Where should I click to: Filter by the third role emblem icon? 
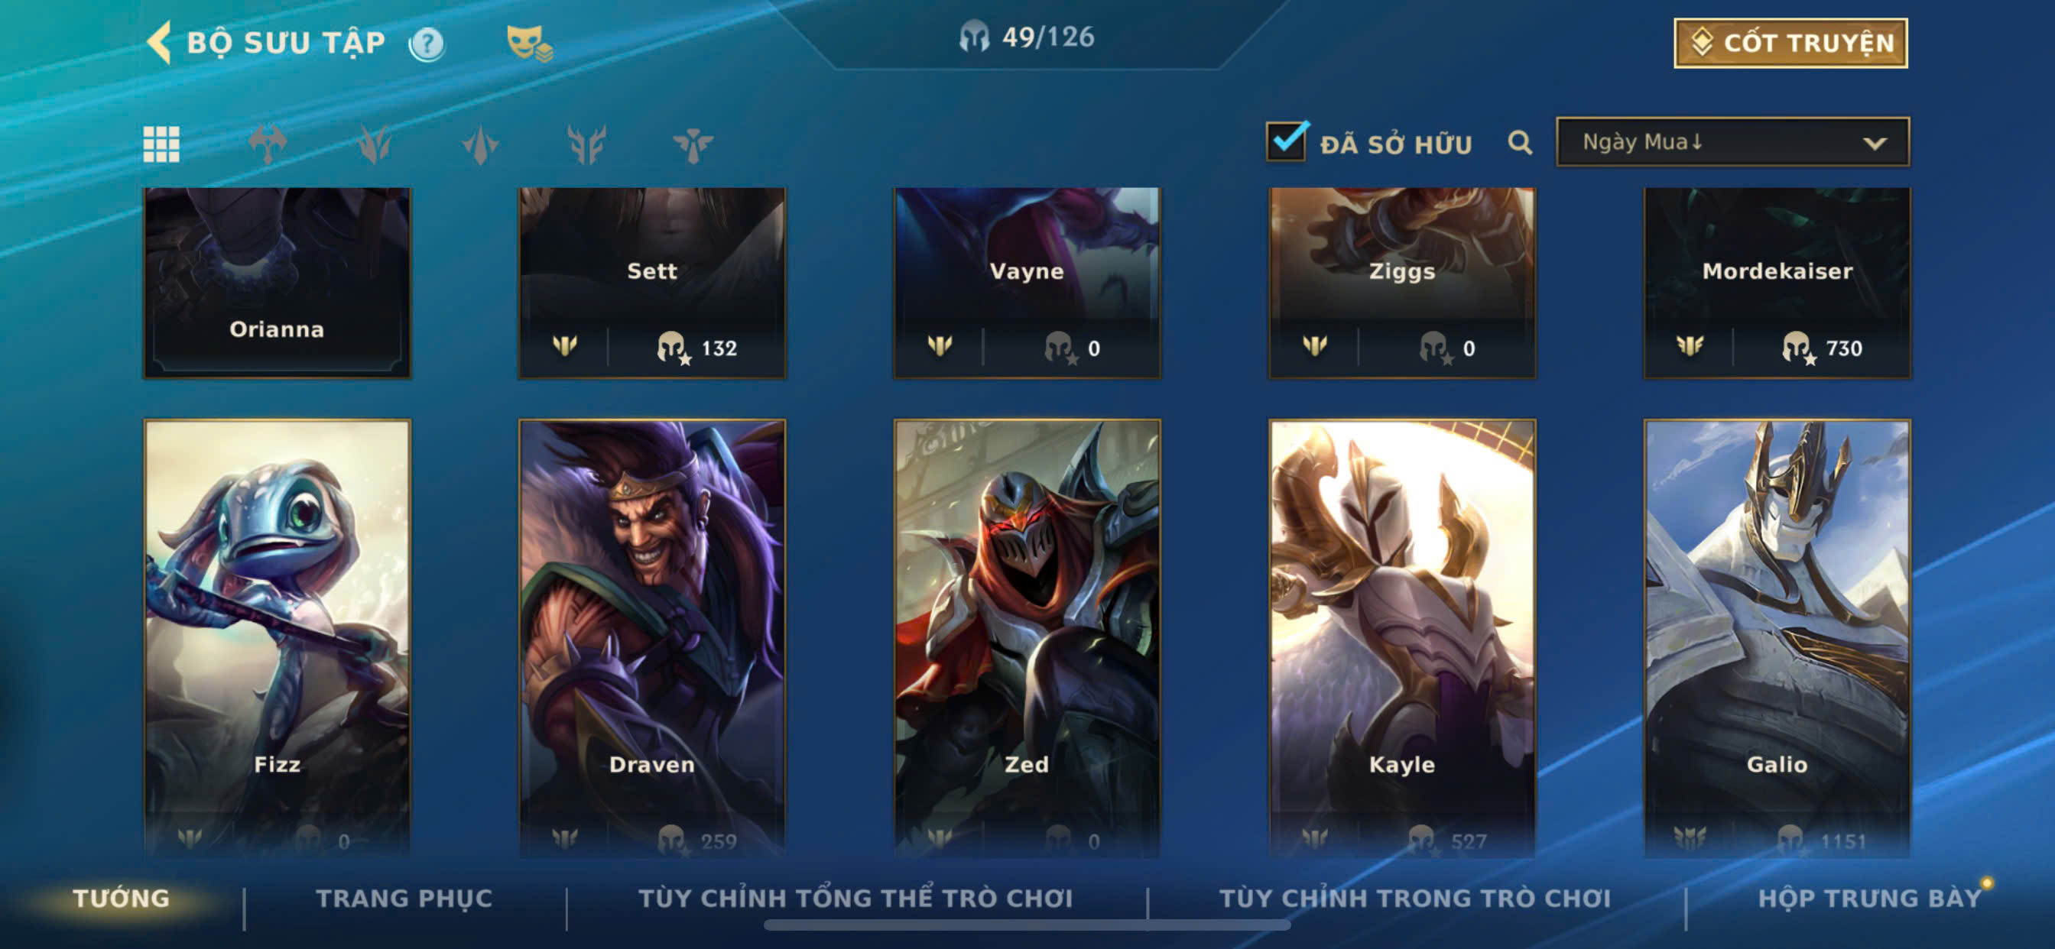click(x=480, y=144)
